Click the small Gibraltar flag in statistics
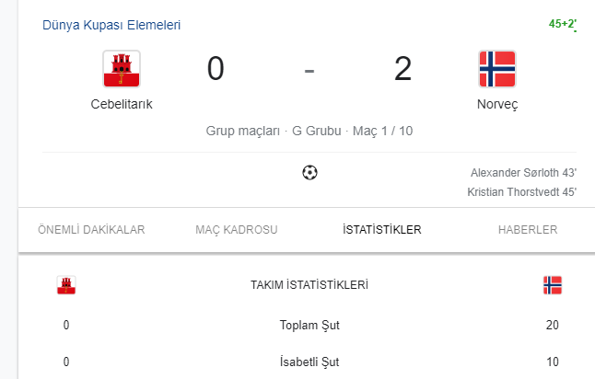 point(66,285)
